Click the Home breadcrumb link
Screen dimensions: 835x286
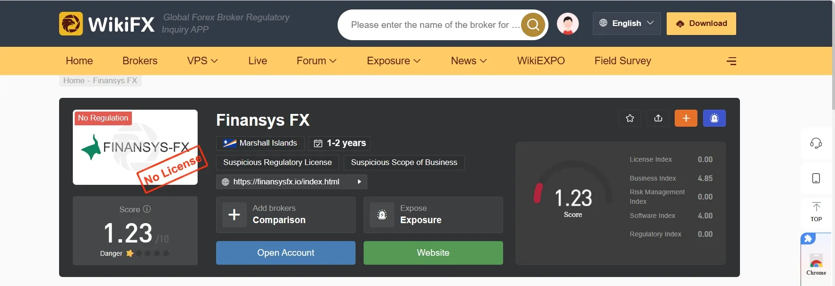(74, 80)
